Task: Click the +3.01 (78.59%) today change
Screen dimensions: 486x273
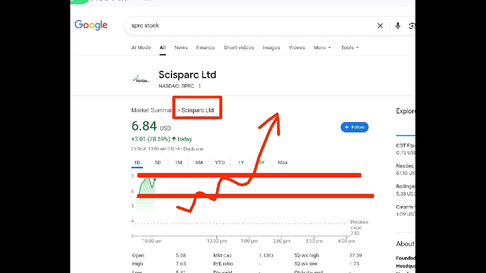Action: [162, 139]
